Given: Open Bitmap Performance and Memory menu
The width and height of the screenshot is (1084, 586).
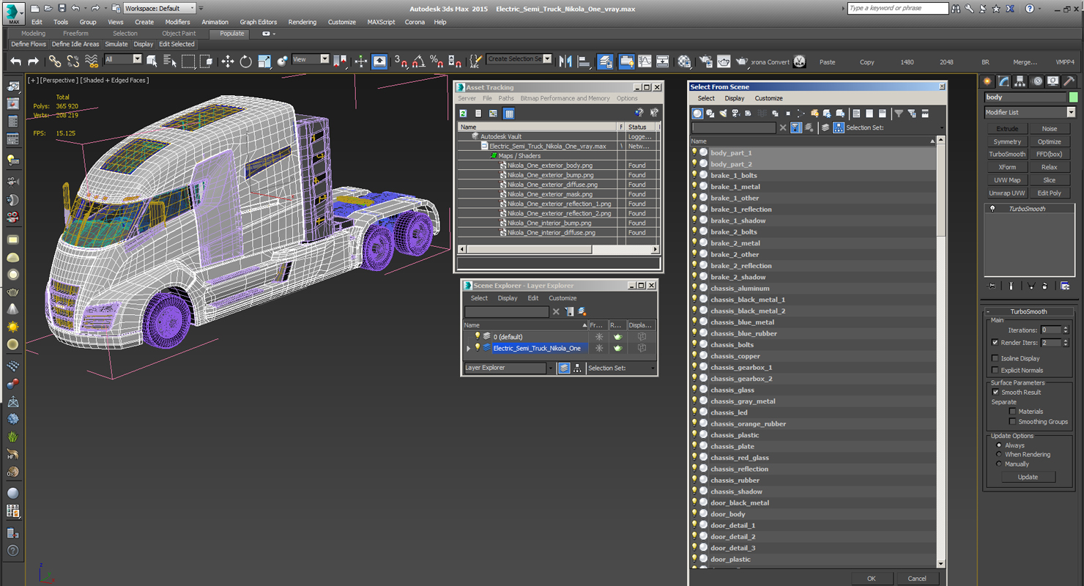Looking at the screenshot, I should [x=565, y=98].
